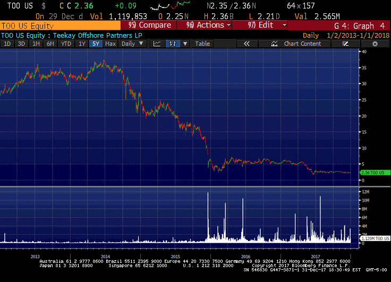
Task: Click the annotate pencil icon
Action: 345,44
